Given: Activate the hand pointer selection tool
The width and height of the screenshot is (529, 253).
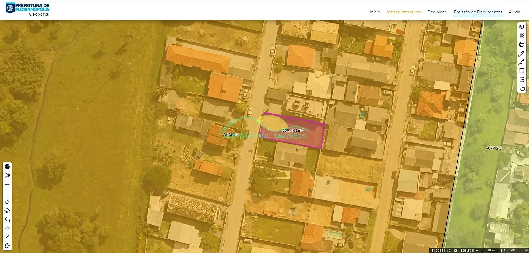Looking at the screenshot, I should click(522, 88).
